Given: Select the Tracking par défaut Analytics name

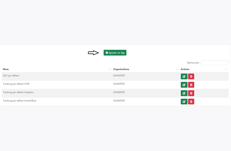Looking at the screenshot, I should (x=18, y=92).
